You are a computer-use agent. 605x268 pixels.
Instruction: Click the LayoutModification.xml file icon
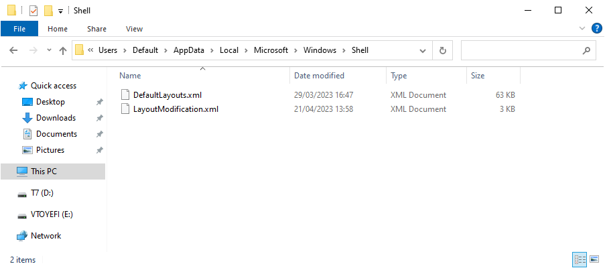click(125, 109)
